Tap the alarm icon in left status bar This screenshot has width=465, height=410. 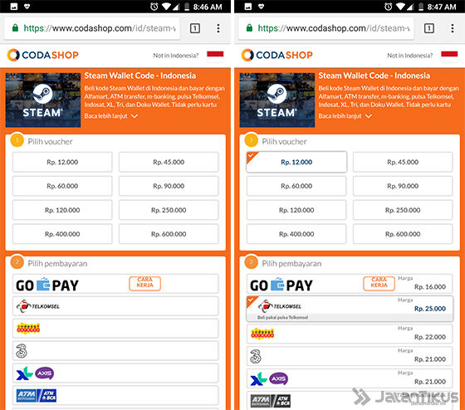pyautogui.click(x=154, y=7)
